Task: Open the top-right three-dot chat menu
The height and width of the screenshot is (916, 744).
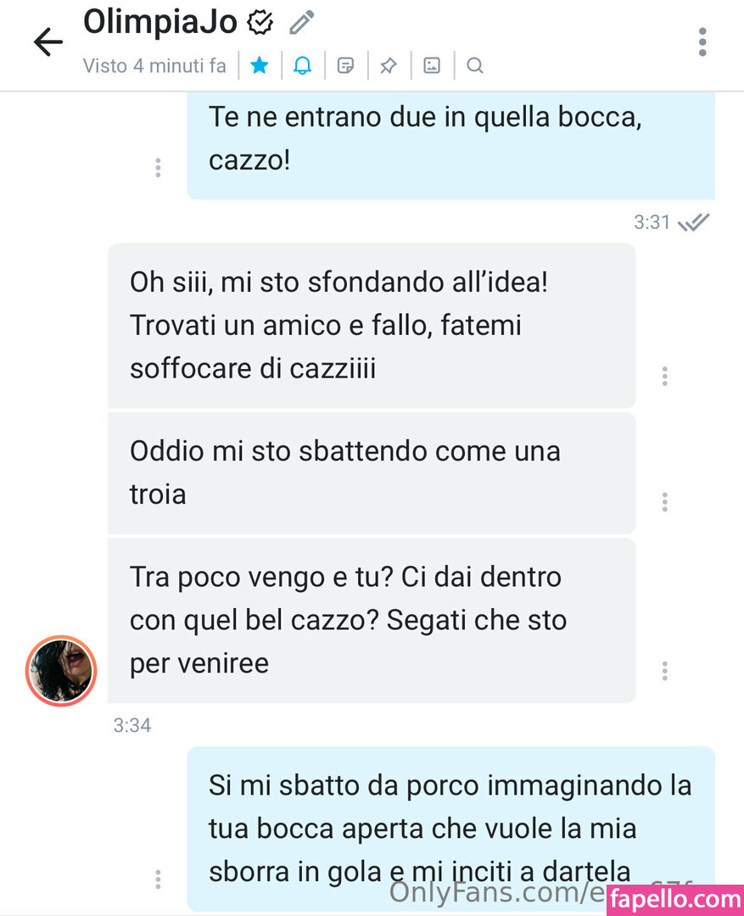Action: (x=702, y=42)
